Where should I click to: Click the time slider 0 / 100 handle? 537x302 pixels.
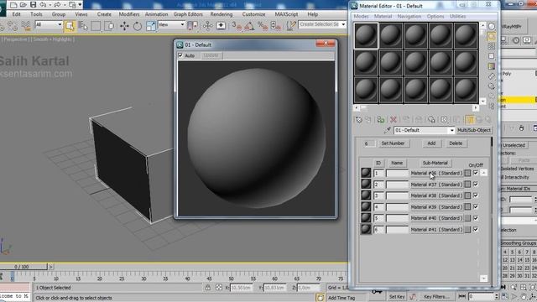pyautogui.click(x=22, y=267)
